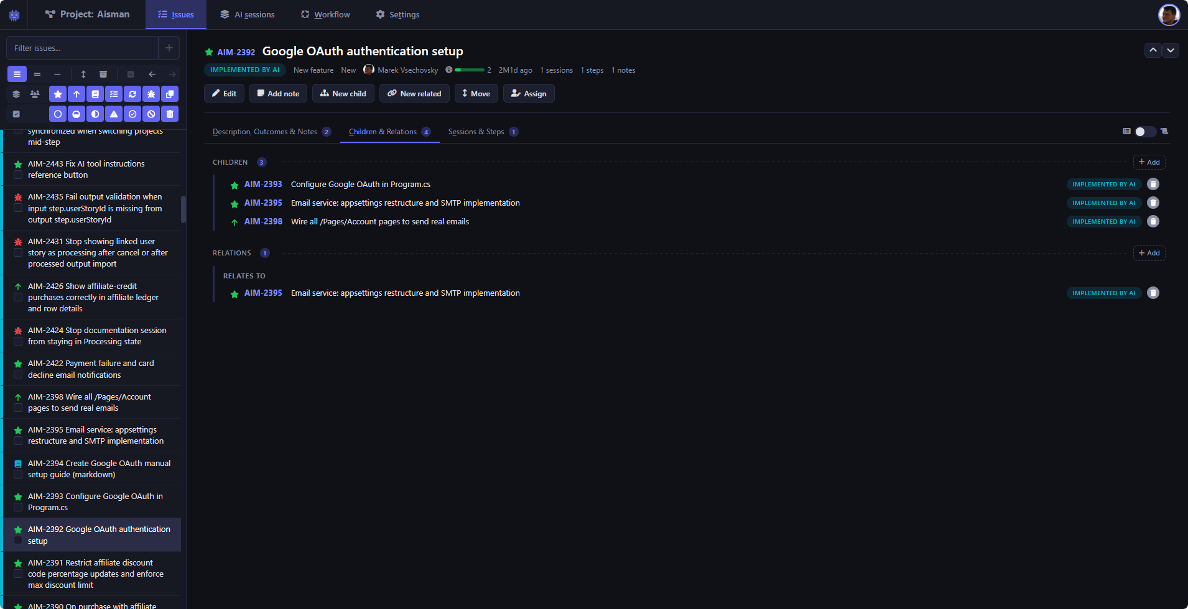Select the single-line compact list view
Image resolution: width=1188 pixels, height=609 pixels.
57,75
